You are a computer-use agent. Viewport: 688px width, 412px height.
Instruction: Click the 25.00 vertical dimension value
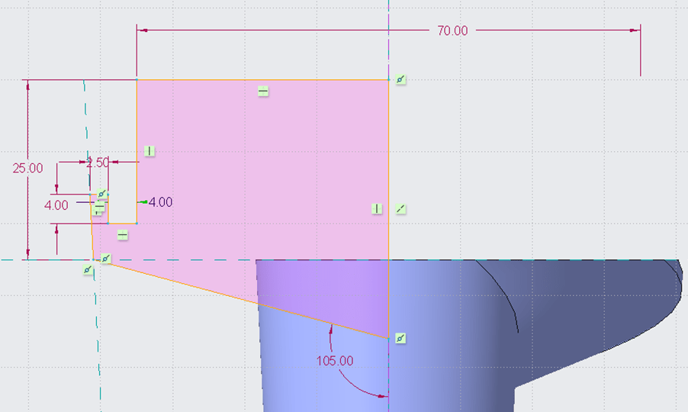click(x=27, y=168)
